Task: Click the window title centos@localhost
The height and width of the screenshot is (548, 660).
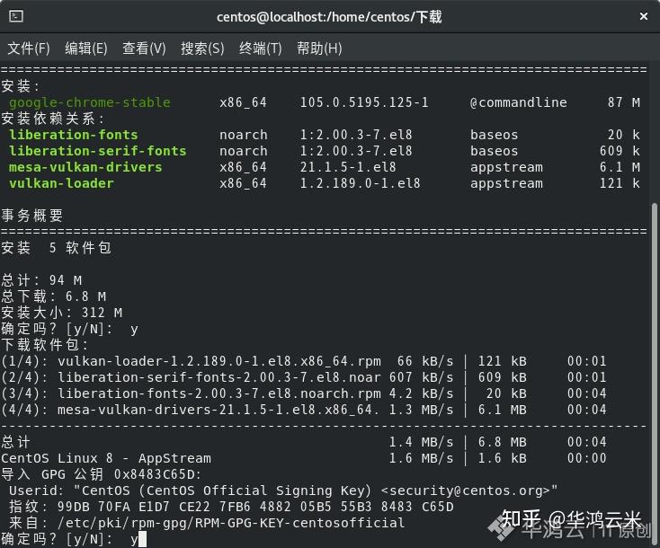Action: coord(329,17)
